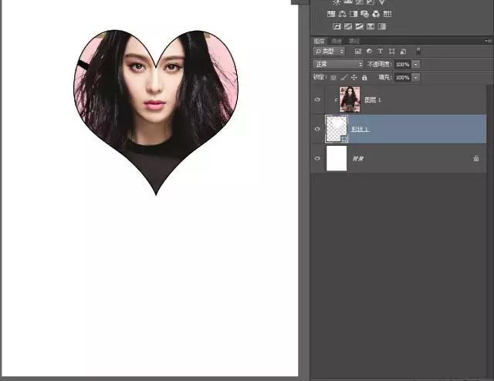Switch to the 图层 layers tab
The height and width of the screenshot is (381, 494).
click(319, 41)
